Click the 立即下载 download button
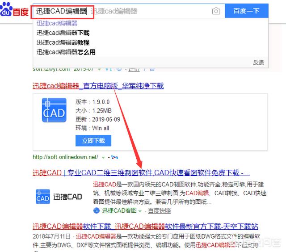 (x=93, y=141)
